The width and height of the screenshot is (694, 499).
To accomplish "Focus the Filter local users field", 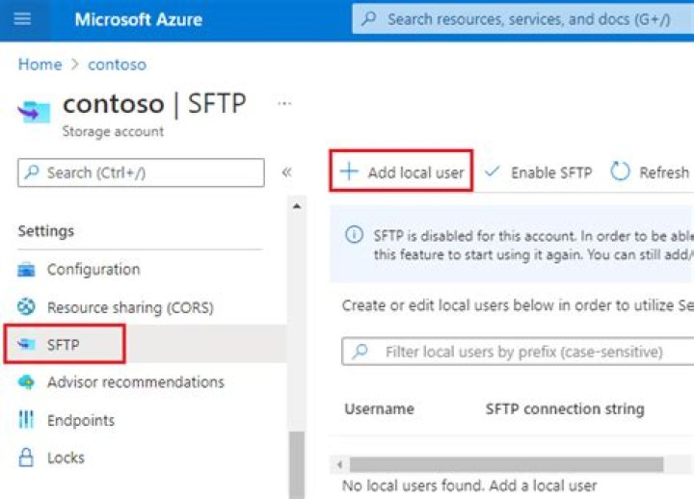I will [518, 352].
